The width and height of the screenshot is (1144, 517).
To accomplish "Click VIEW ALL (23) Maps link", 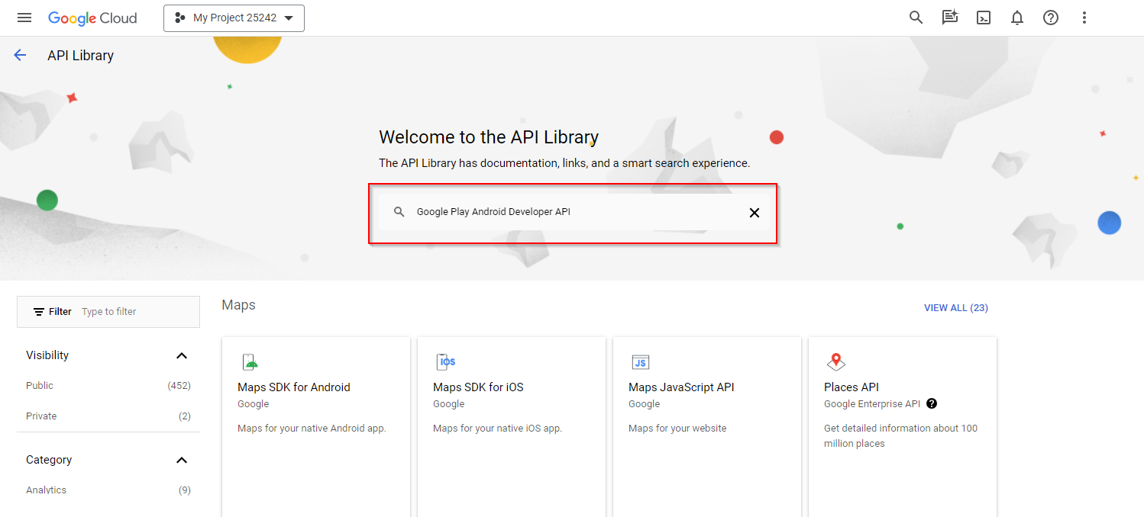I will pos(955,308).
